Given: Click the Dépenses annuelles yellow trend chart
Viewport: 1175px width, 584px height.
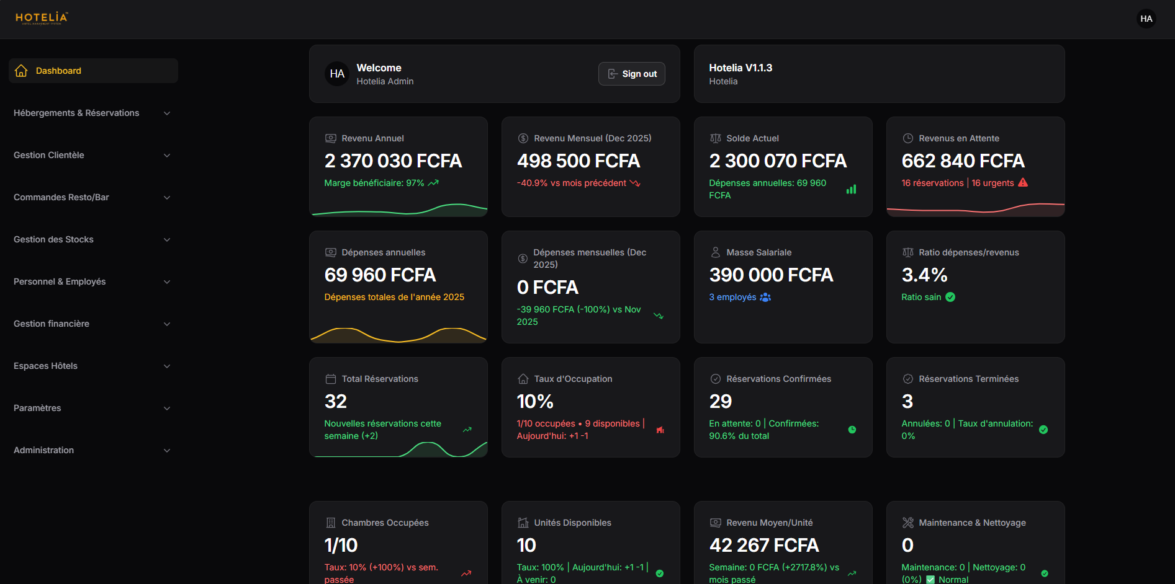Looking at the screenshot, I should (x=398, y=335).
